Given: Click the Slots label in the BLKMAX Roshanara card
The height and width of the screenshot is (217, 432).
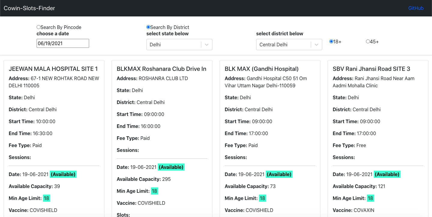Looking at the screenshot, I should [123, 215].
